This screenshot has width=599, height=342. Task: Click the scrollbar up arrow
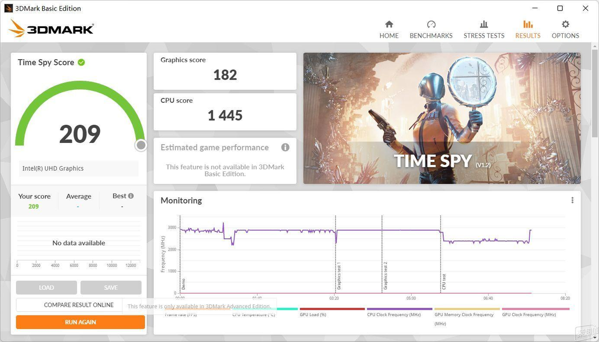[595, 46]
